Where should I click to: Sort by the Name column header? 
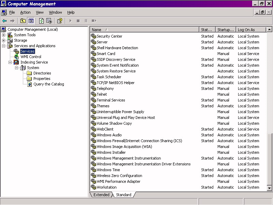[x=144, y=30]
